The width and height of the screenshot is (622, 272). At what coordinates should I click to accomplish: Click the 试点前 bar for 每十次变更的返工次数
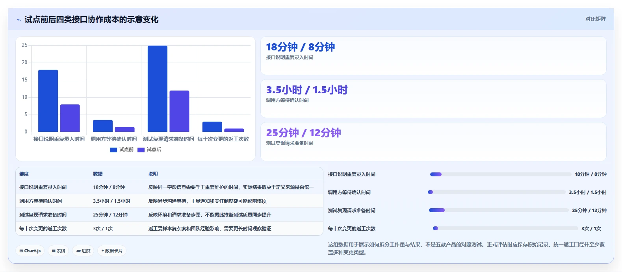point(212,127)
